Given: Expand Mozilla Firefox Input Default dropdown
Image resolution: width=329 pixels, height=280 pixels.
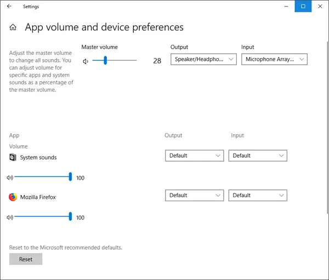Looking at the screenshot, I should [x=258, y=195].
